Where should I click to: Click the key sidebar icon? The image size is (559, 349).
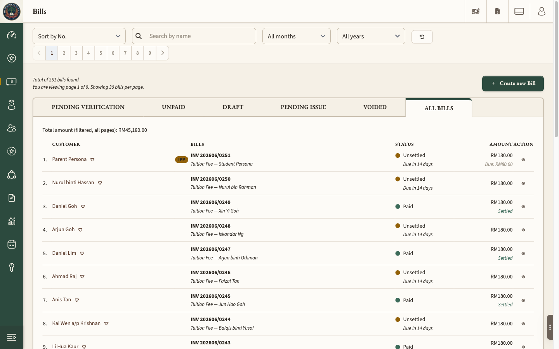pyautogui.click(x=12, y=268)
